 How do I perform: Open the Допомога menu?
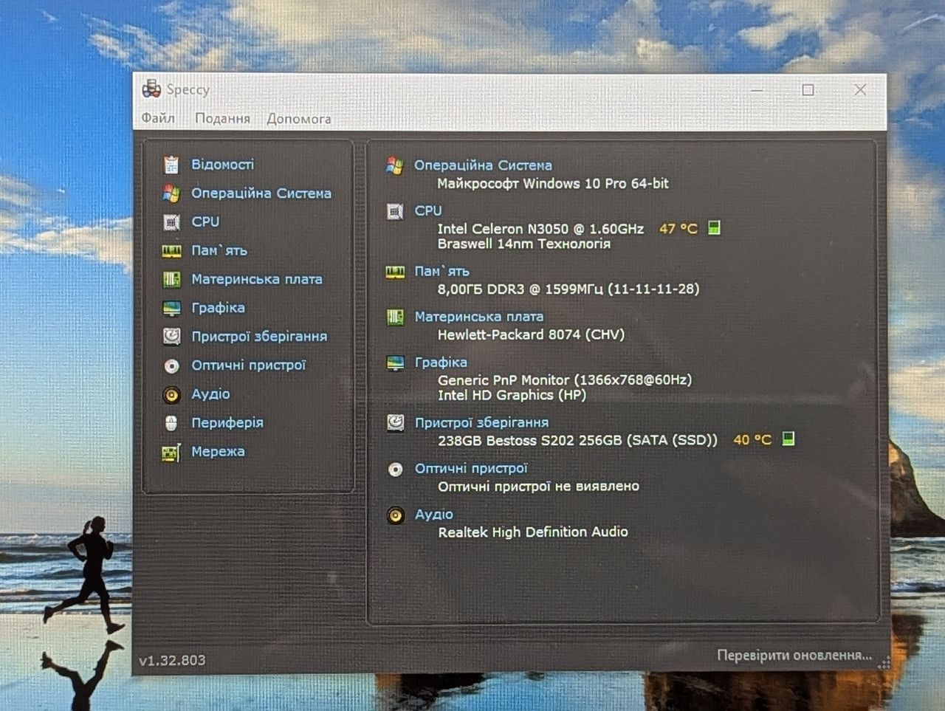coord(298,119)
